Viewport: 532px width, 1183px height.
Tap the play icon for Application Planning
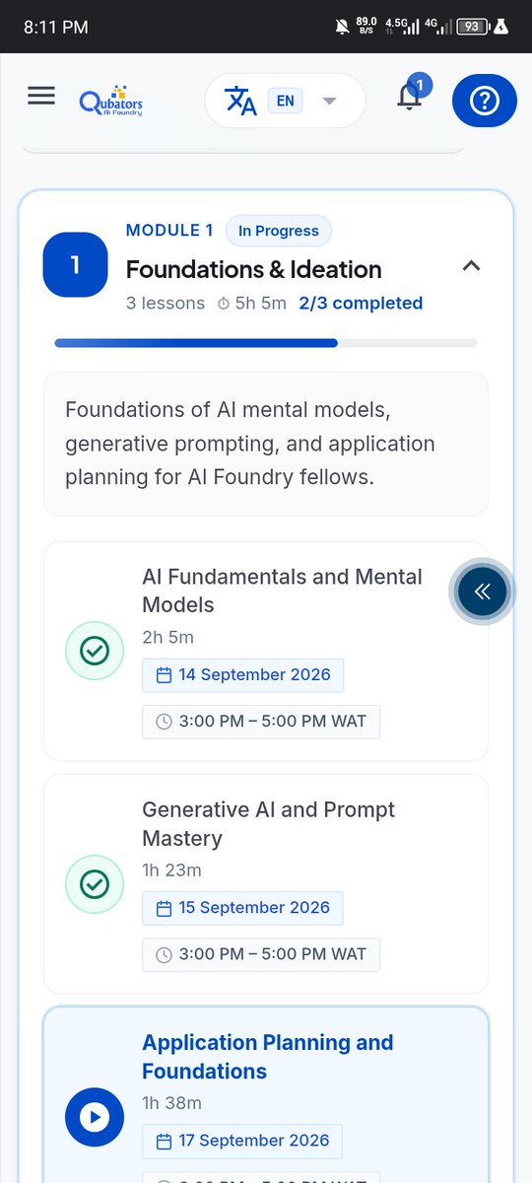point(95,1117)
